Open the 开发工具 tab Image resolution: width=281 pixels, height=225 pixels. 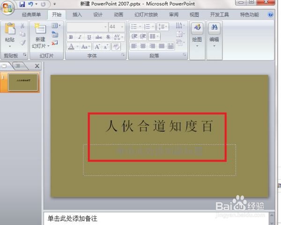tap(219, 15)
